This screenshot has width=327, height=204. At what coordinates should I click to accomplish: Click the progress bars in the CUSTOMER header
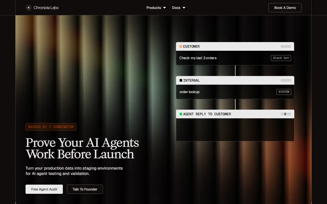286,46
